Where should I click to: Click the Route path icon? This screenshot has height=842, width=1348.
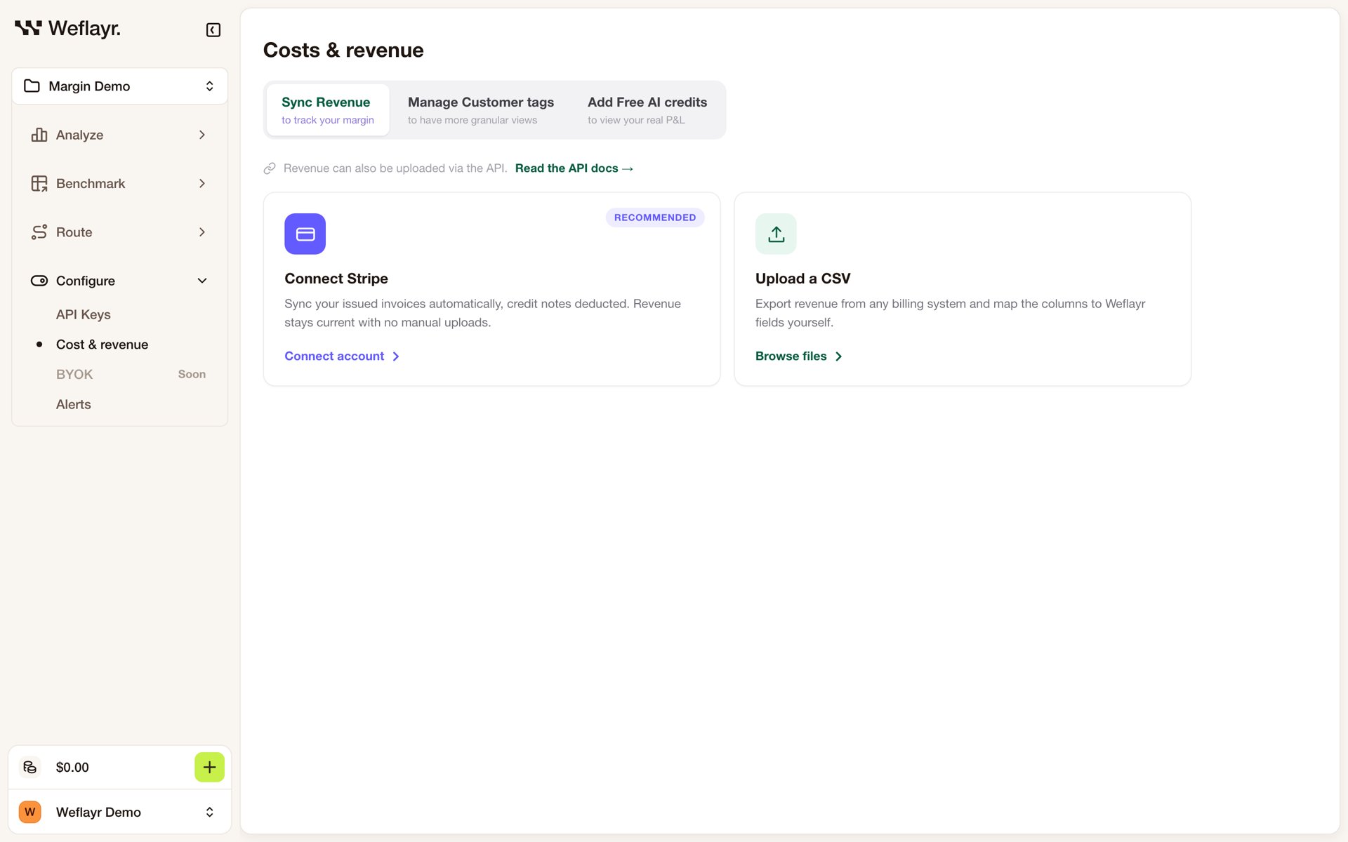pyautogui.click(x=39, y=232)
